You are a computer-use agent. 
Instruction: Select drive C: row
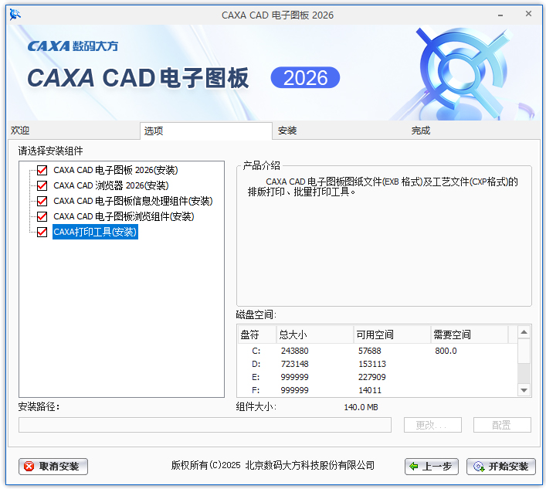[378, 351]
